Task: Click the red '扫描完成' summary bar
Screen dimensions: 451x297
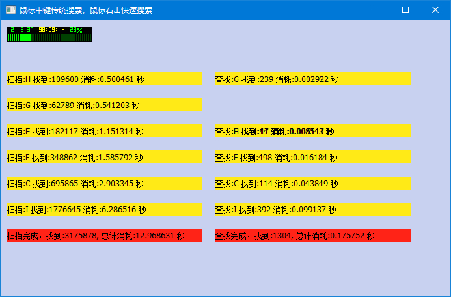Action: coord(105,235)
